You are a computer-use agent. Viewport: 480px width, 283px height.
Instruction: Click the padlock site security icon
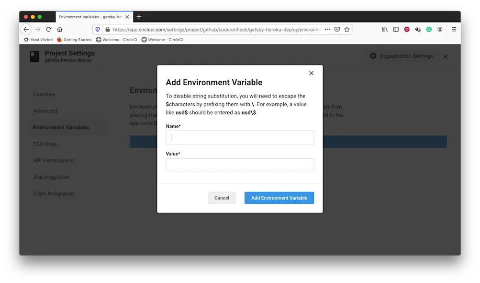(108, 29)
